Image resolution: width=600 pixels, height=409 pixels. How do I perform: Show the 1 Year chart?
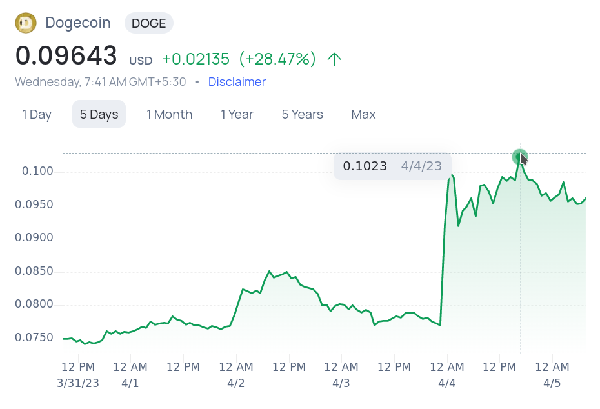point(237,114)
